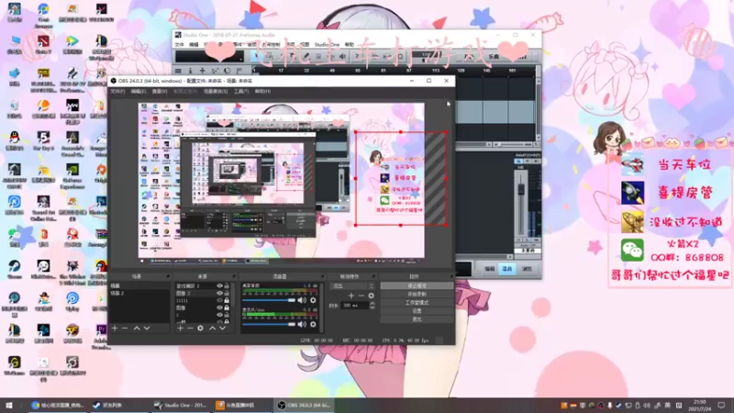
Task: Open the track list icon in Studio One
Action: click(x=178, y=71)
